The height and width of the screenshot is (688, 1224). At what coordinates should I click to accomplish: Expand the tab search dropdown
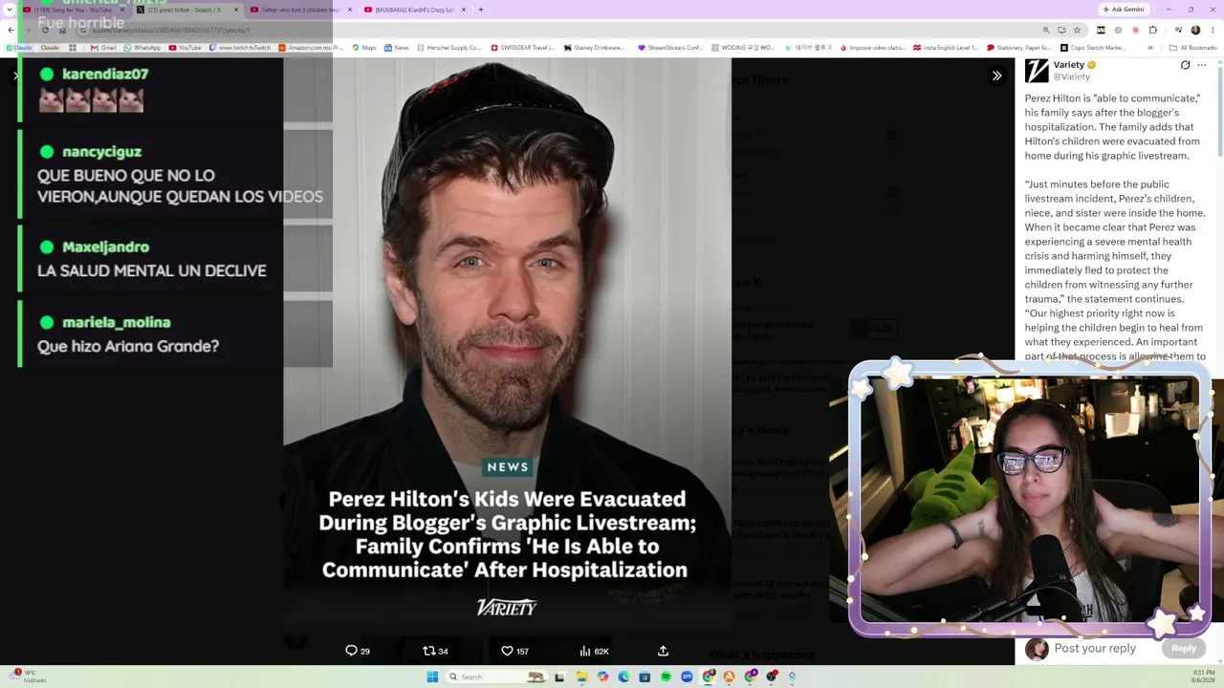click(x=11, y=10)
